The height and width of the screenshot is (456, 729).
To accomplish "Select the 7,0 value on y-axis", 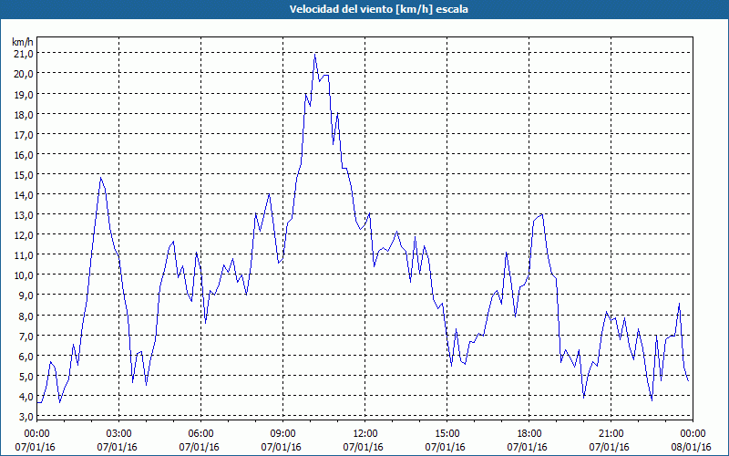I will (x=26, y=337).
